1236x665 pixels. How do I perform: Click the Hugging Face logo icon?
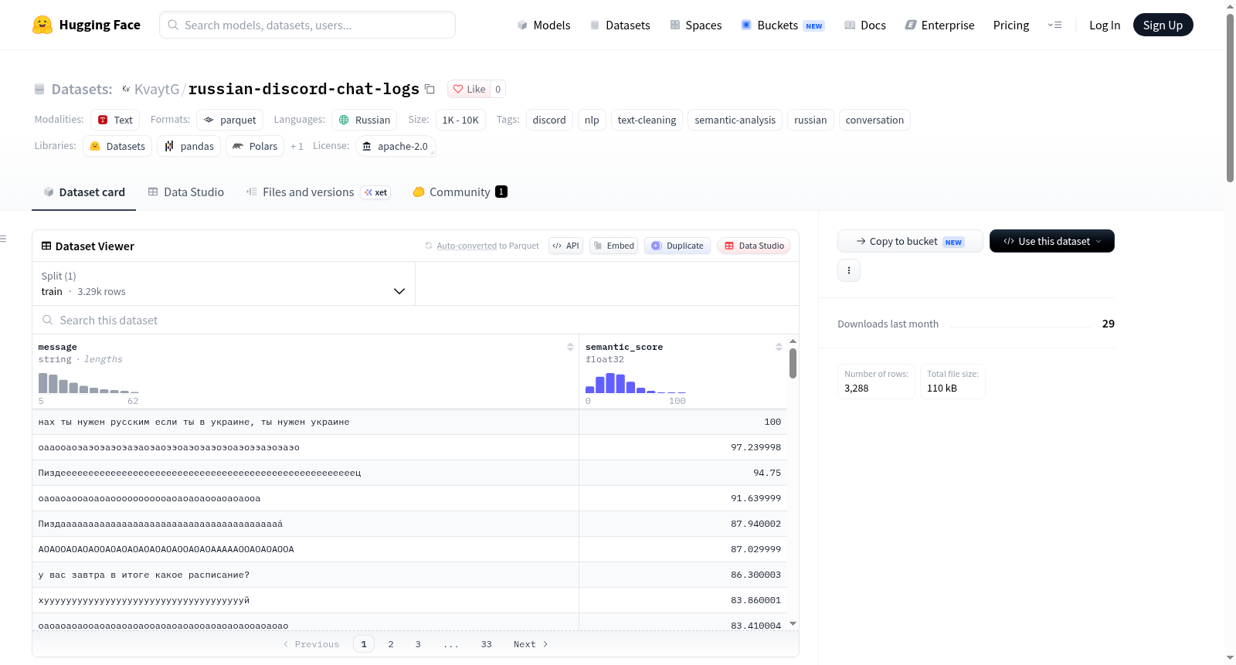[42, 25]
